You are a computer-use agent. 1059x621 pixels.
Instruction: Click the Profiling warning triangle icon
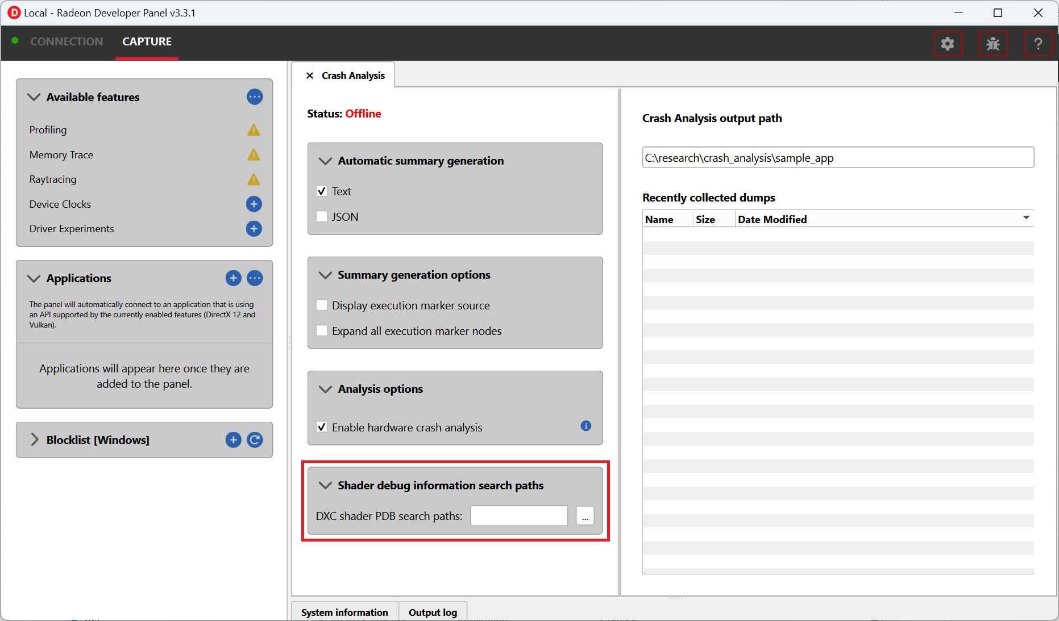(254, 130)
